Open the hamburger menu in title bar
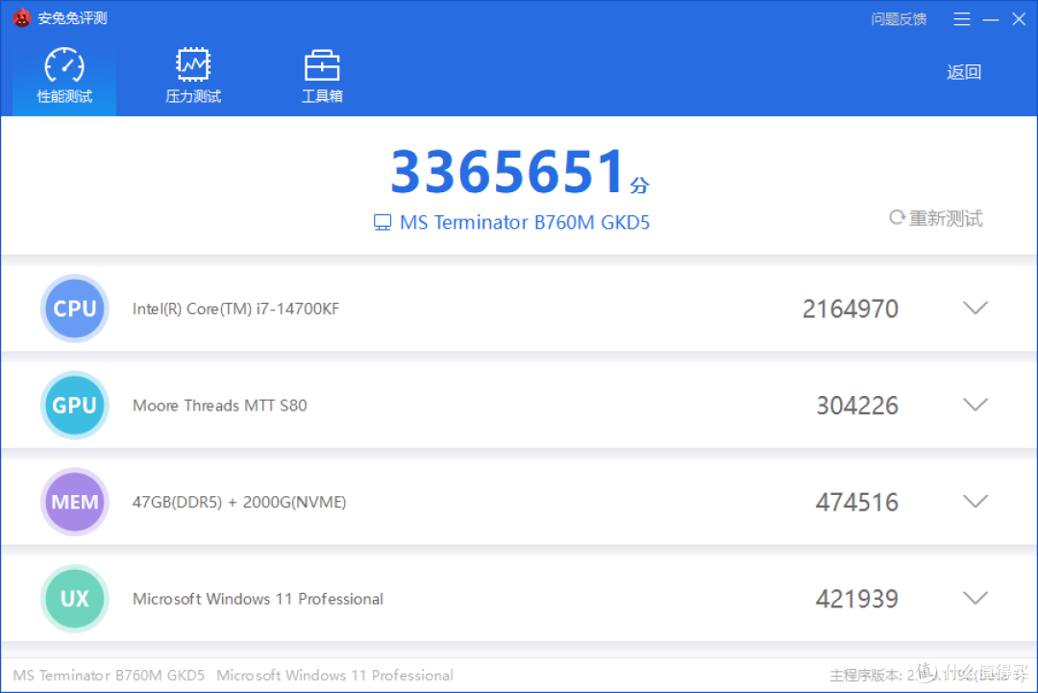 962,19
